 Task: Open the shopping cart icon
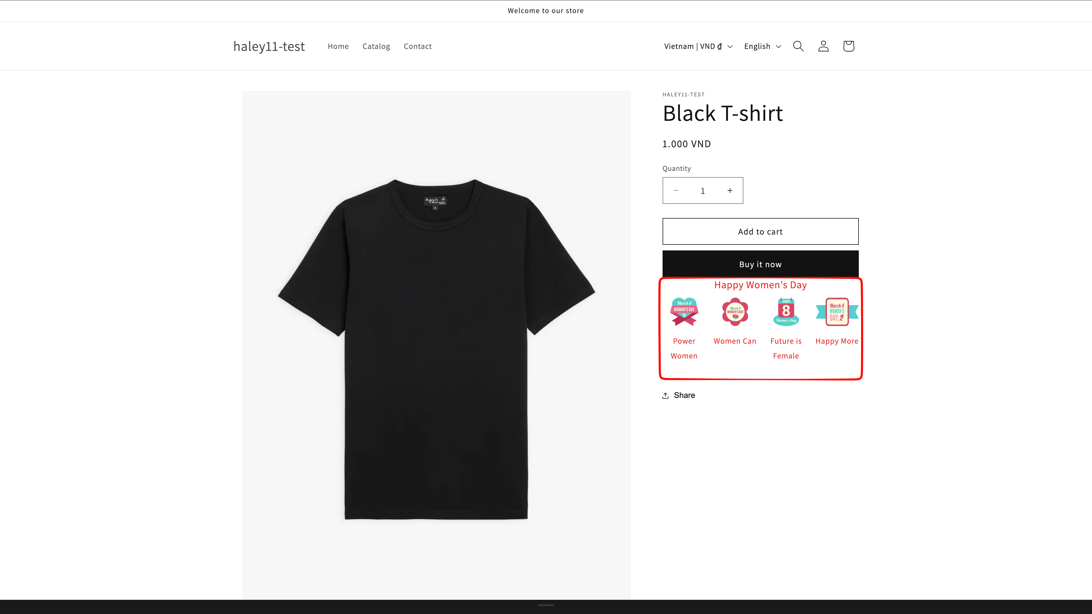(x=849, y=46)
